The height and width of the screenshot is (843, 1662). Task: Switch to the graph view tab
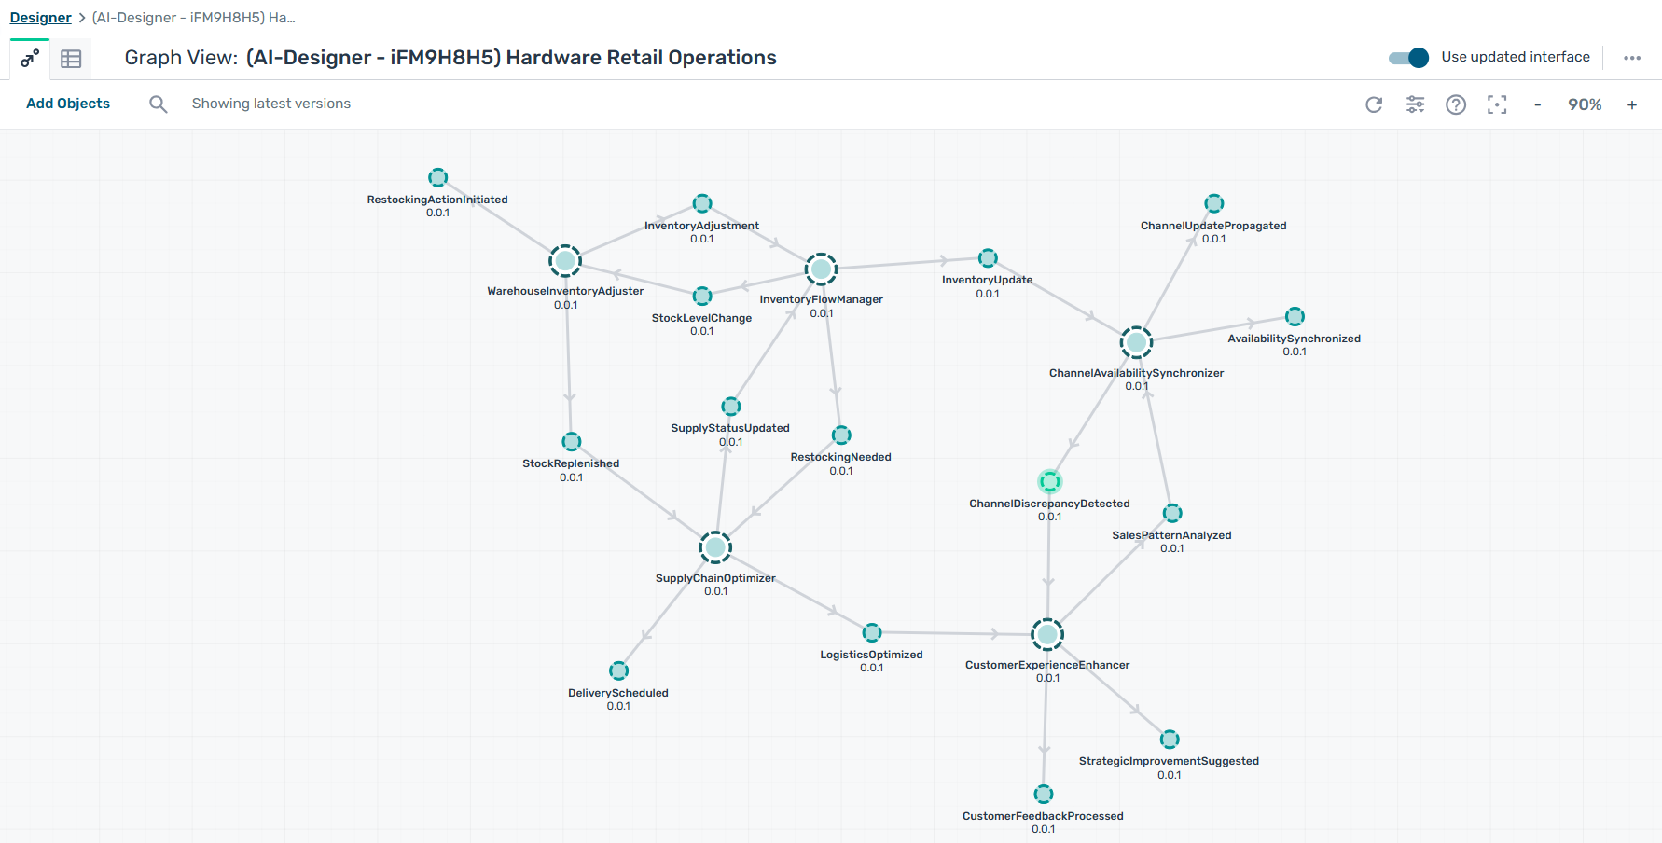coord(30,59)
